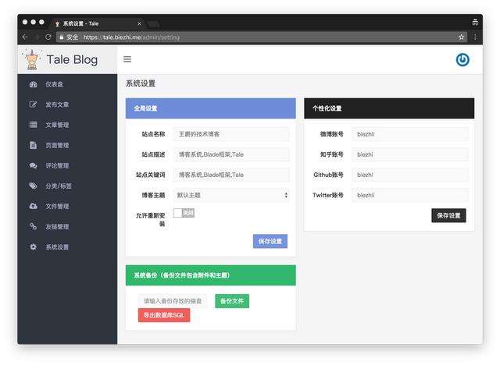The width and height of the screenshot is (500, 365).
Task: Click the Twitter账号 input field
Action: coord(409,195)
